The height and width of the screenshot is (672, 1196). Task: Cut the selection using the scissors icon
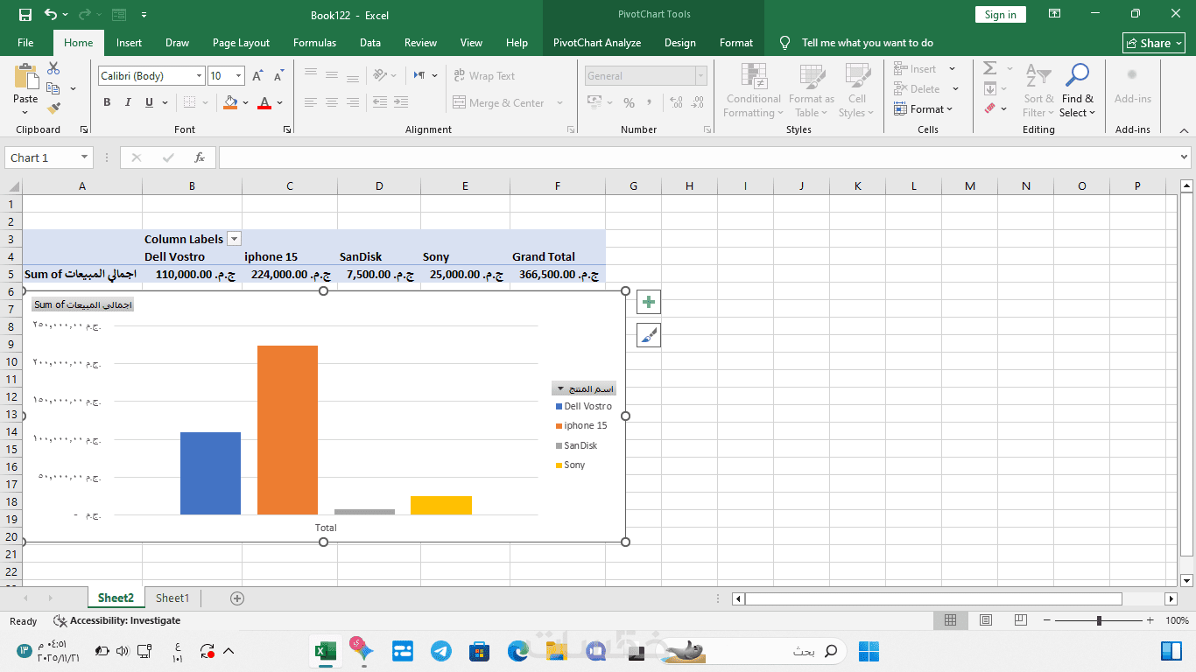pyautogui.click(x=53, y=68)
